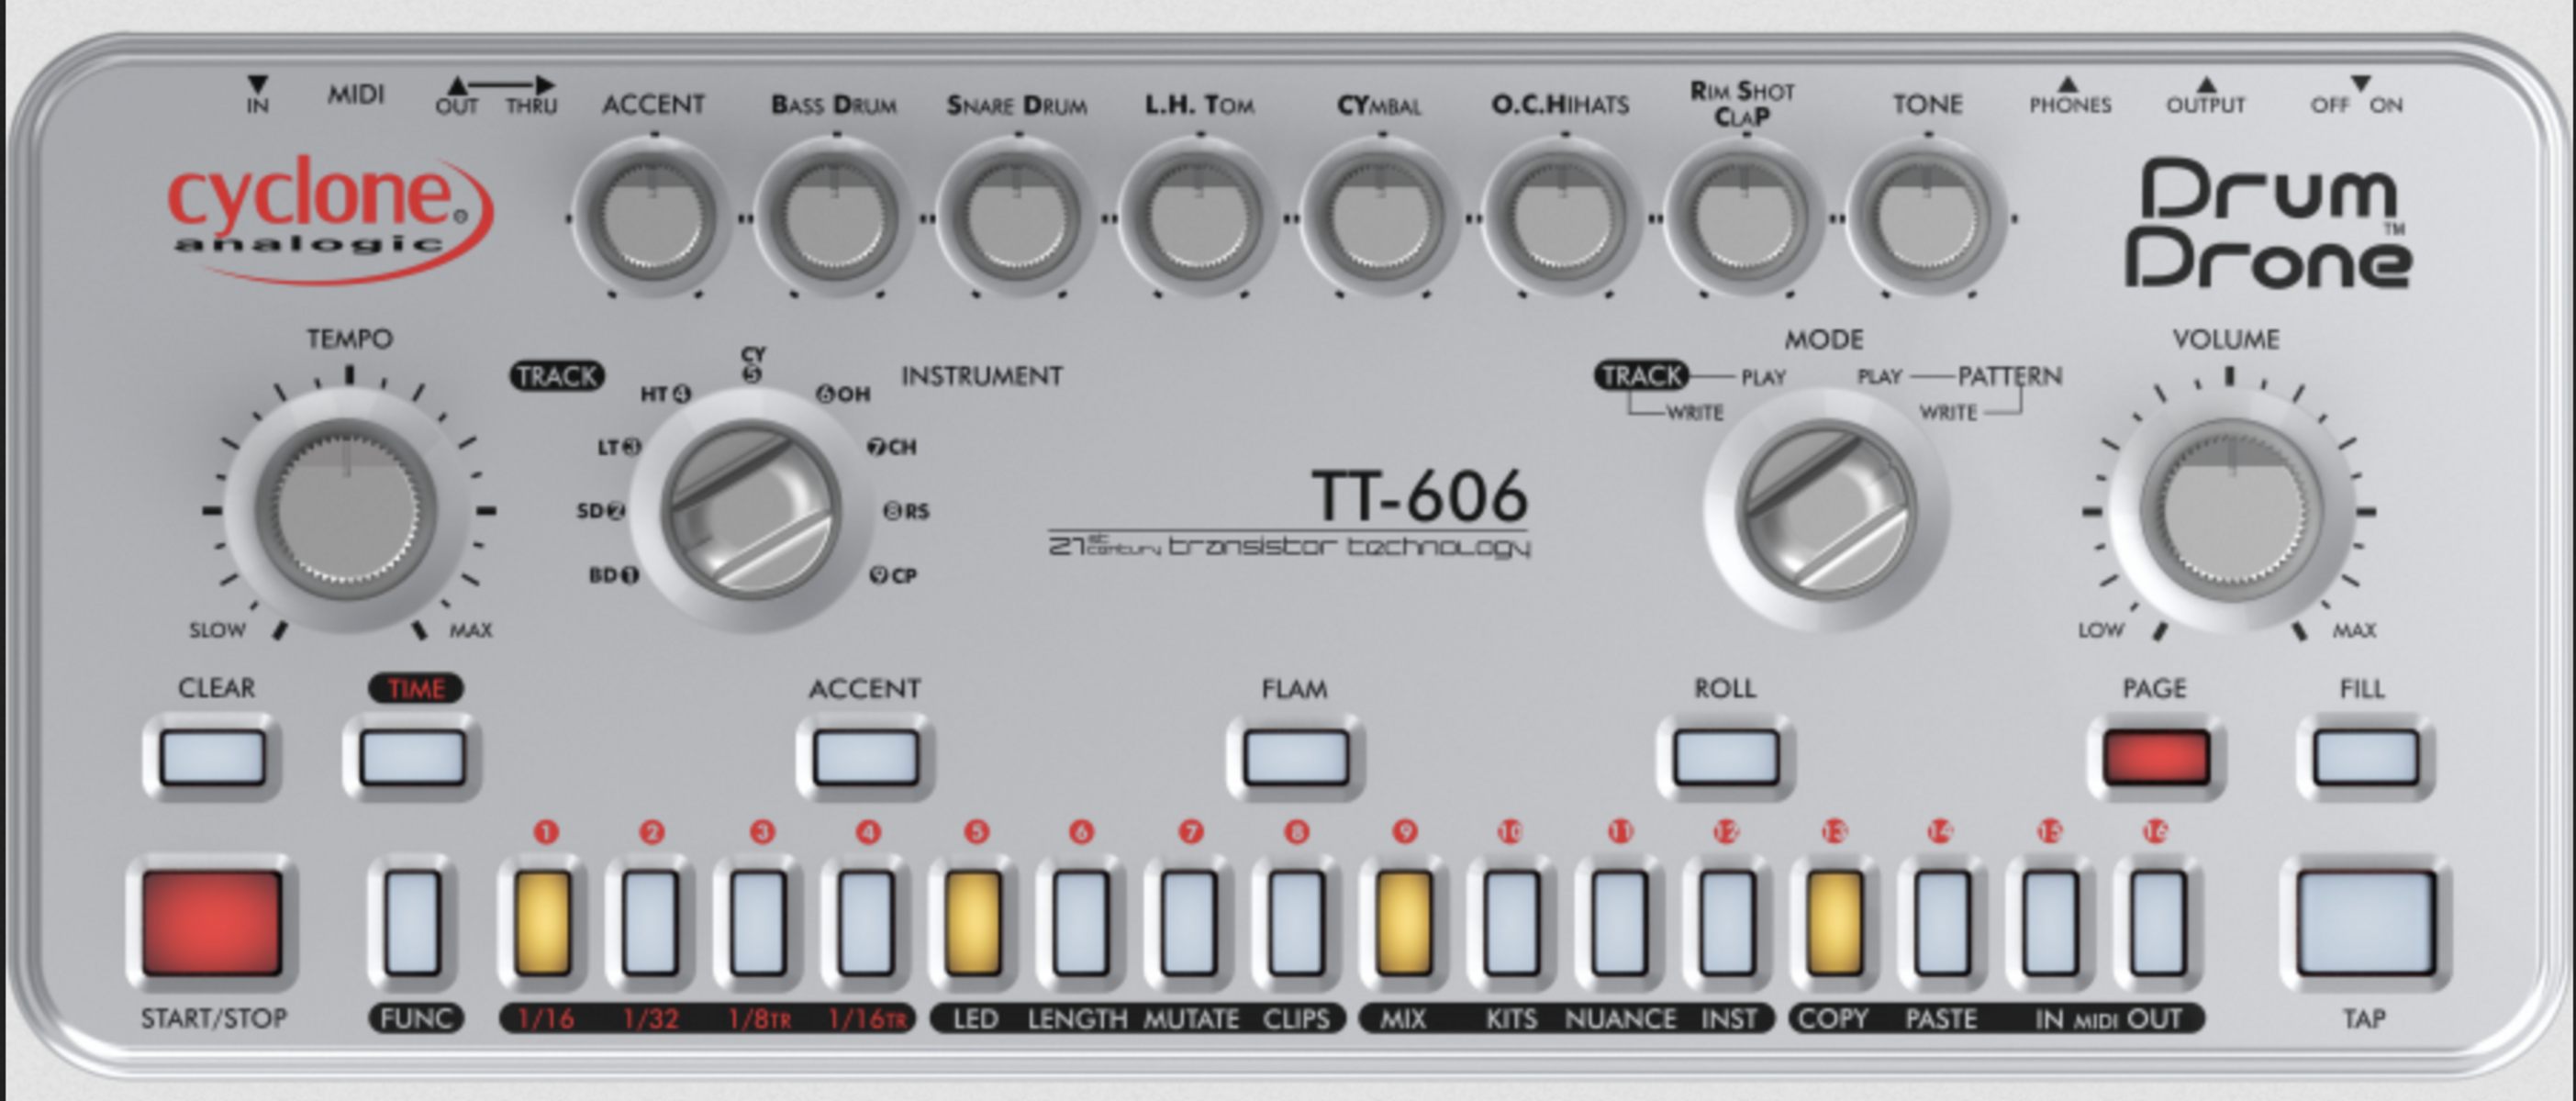
Task: Toggle lit step 5 LED button
Action: [x=973, y=922]
